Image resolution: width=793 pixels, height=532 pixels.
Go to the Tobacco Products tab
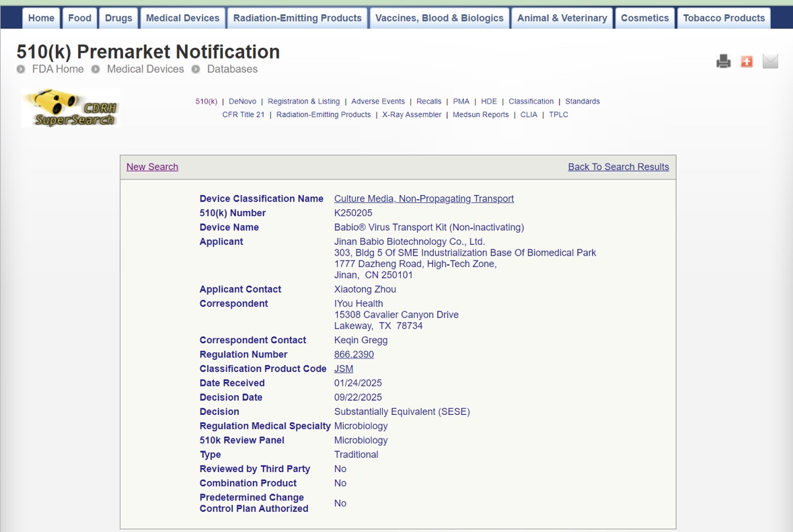[724, 18]
